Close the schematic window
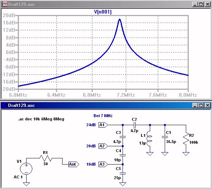 (208, 105)
